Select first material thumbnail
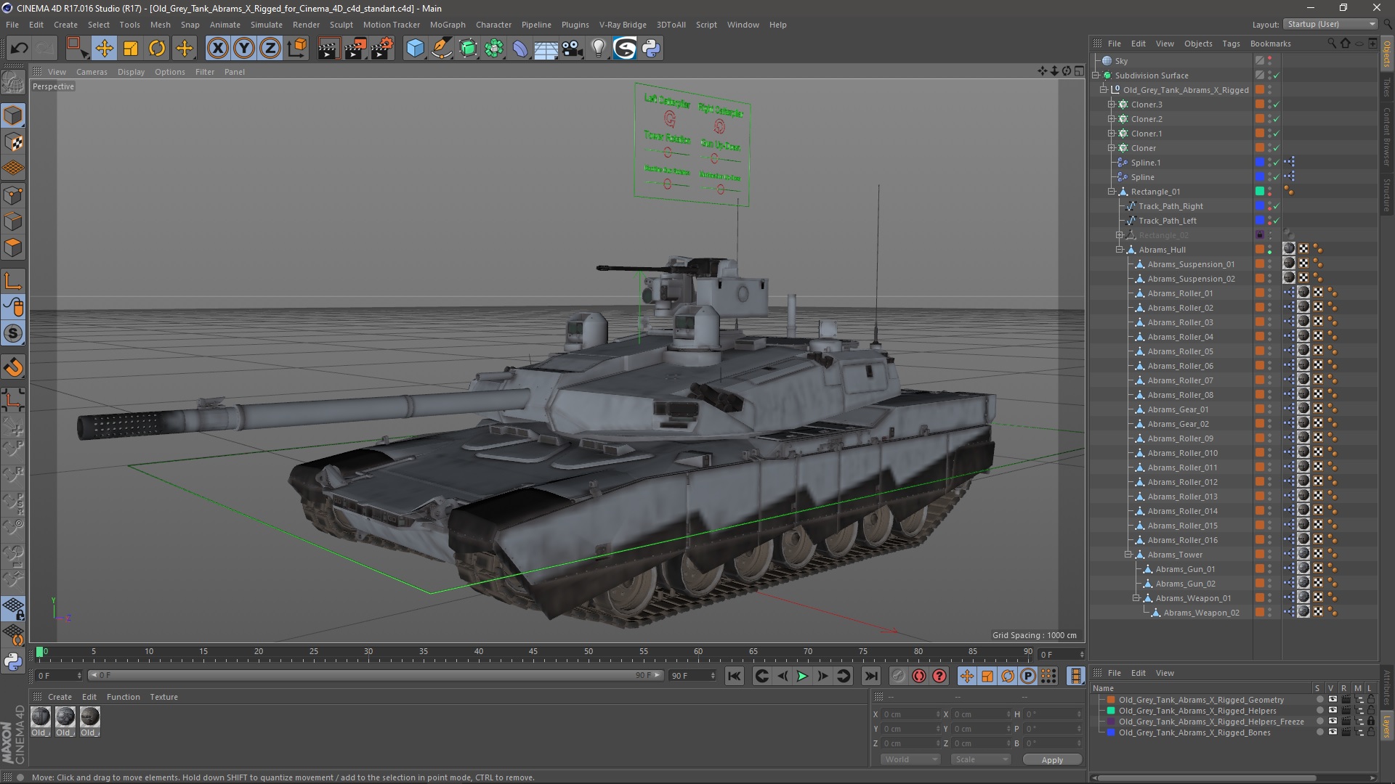This screenshot has width=1395, height=784. pyautogui.click(x=41, y=717)
